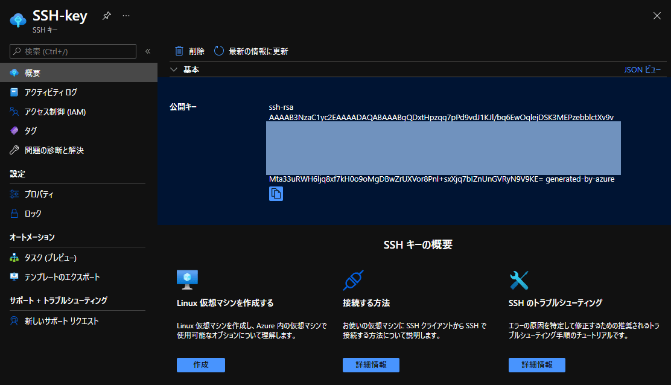Pin the SSH-key resource to dashboard
This screenshot has width=671, height=385.
pos(107,16)
